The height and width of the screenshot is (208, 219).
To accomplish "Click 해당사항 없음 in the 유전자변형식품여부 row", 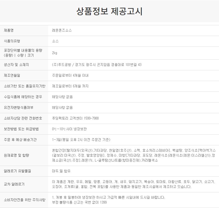I will point(62,107).
